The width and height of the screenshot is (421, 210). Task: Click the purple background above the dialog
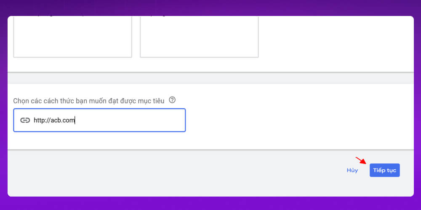[x=210, y=8]
